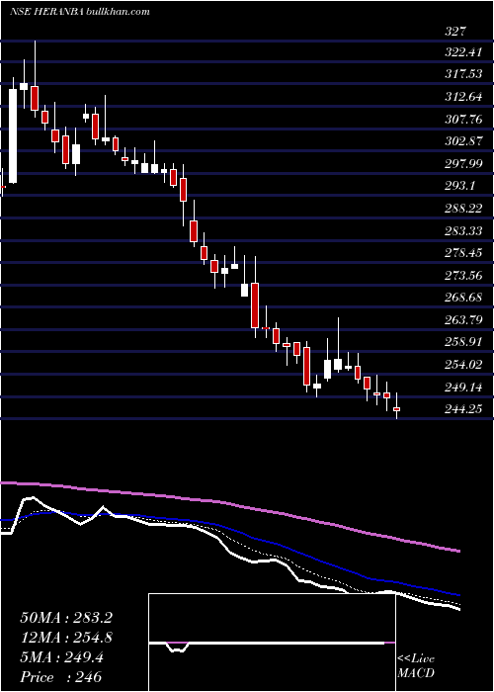Click the 'NSE HERANBA bullkhan.com' chart title

point(80,12)
